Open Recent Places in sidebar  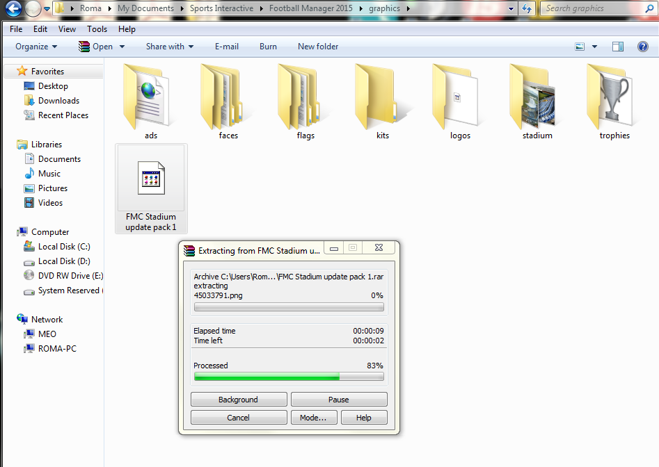(63, 115)
